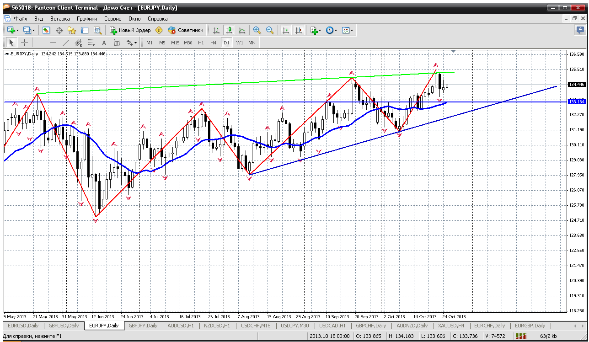This screenshot has height=342, width=589.
Task: Select the text label tool
Action: click(x=117, y=43)
